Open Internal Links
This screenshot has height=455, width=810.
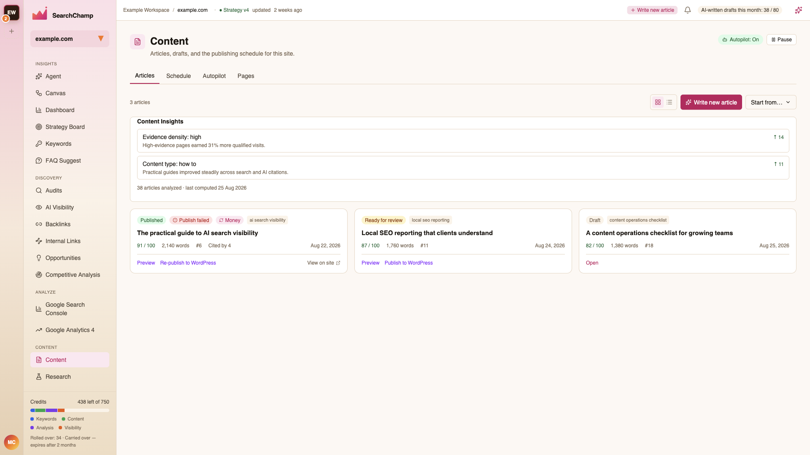(x=70, y=241)
